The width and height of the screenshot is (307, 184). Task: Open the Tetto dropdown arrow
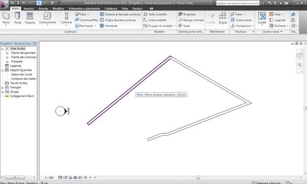click(88, 14)
